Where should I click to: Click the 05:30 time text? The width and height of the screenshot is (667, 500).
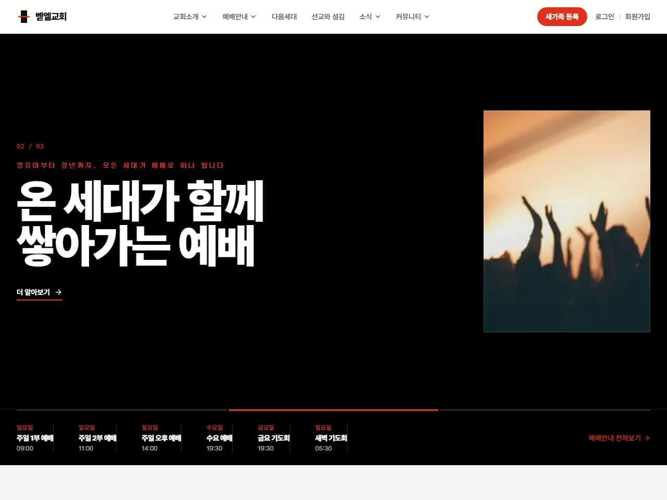[x=323, y=448]
